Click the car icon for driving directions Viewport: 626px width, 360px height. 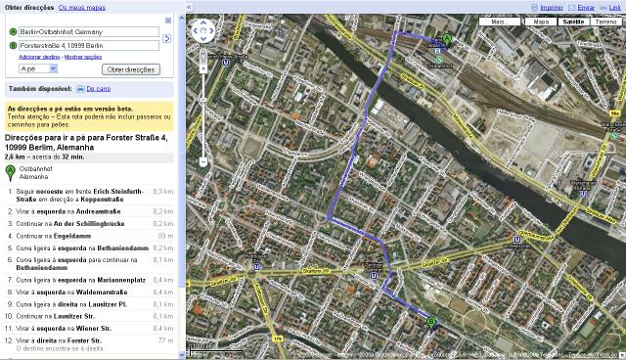(80, 89)
